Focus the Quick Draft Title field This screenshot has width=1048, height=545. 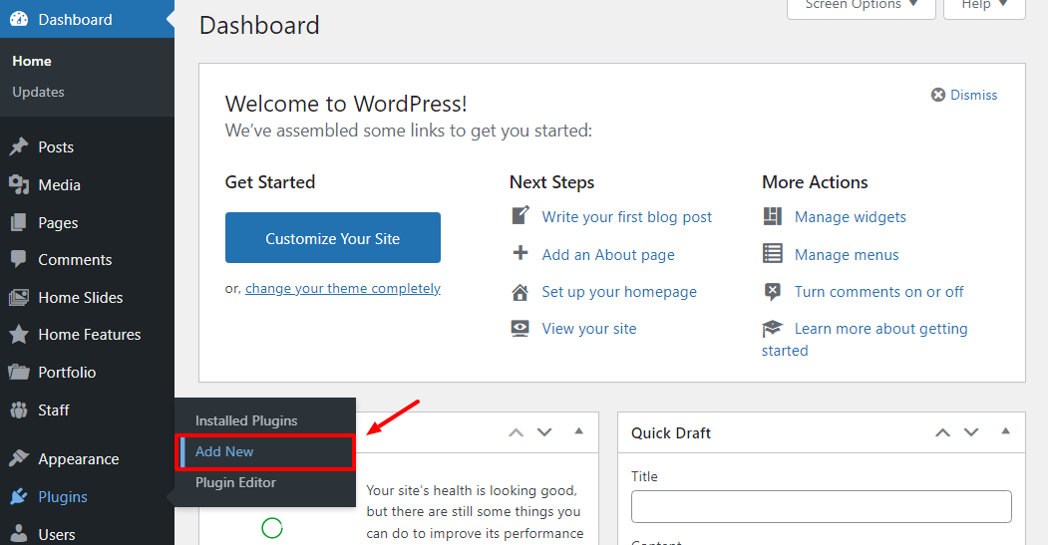coord(821,506)
